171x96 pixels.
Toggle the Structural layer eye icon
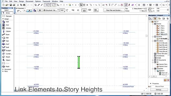point(44,10)
